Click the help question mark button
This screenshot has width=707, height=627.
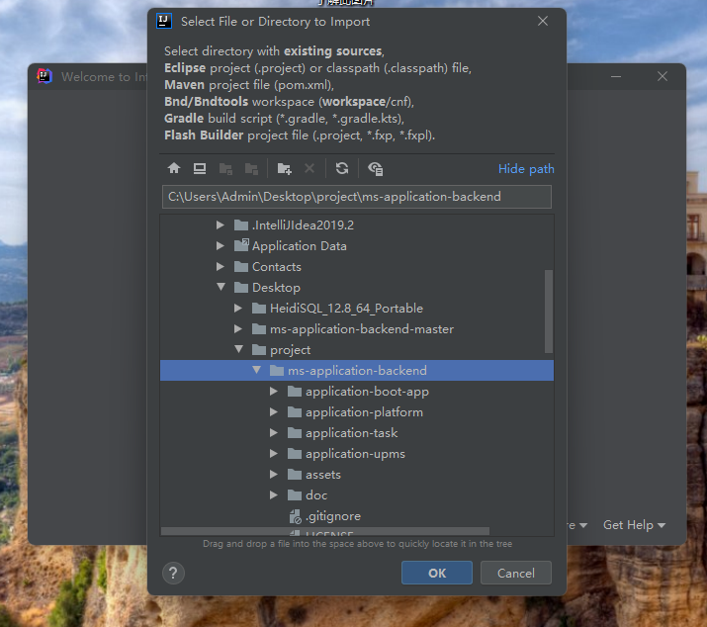[x=173, y=573]
